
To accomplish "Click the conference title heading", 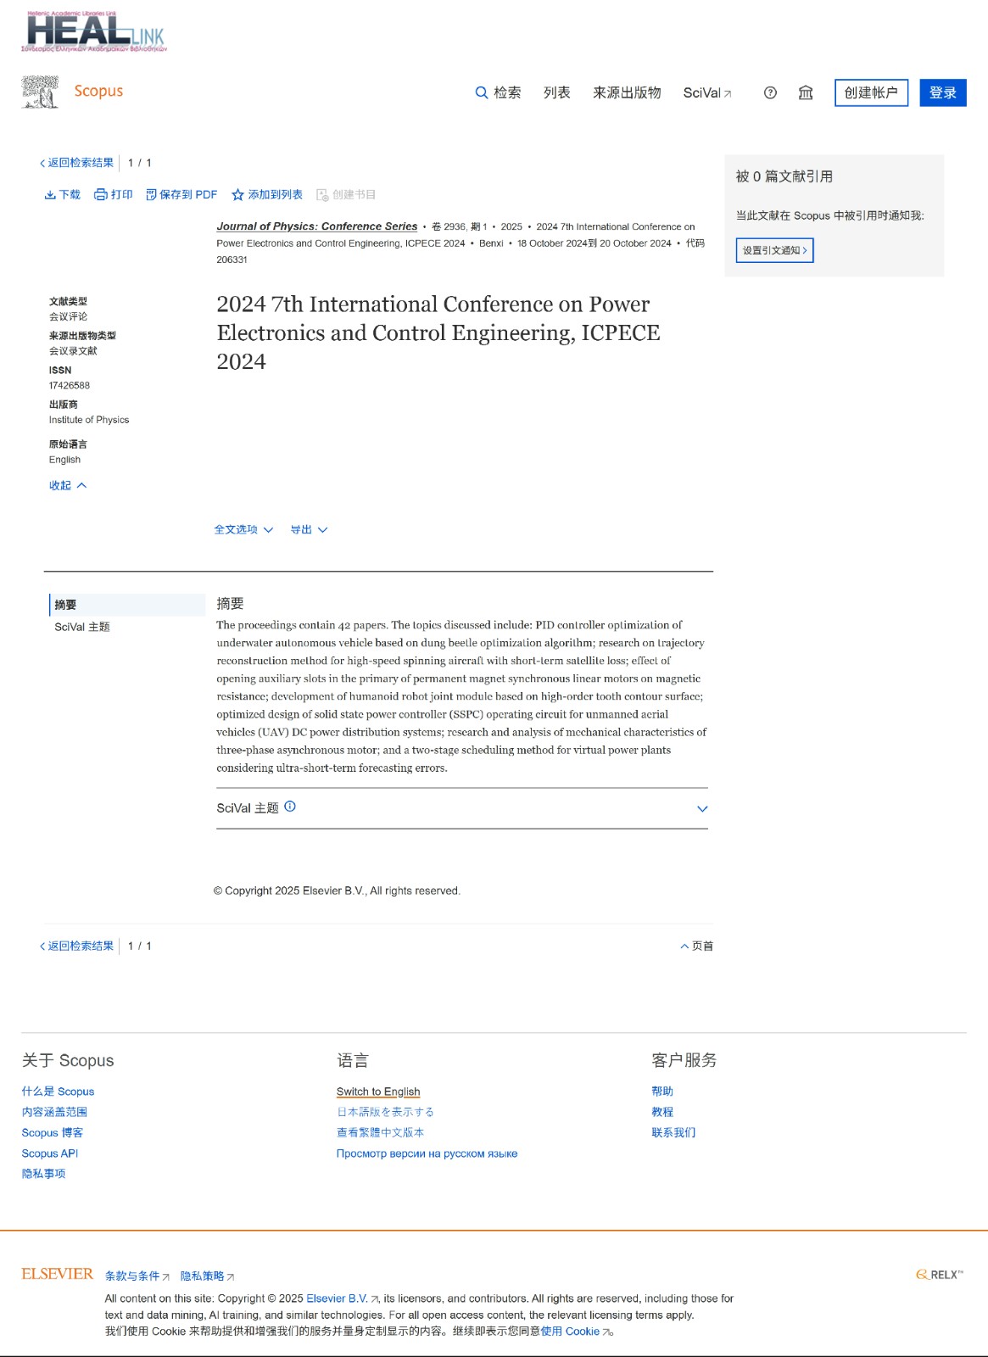I will click(438, 332).
